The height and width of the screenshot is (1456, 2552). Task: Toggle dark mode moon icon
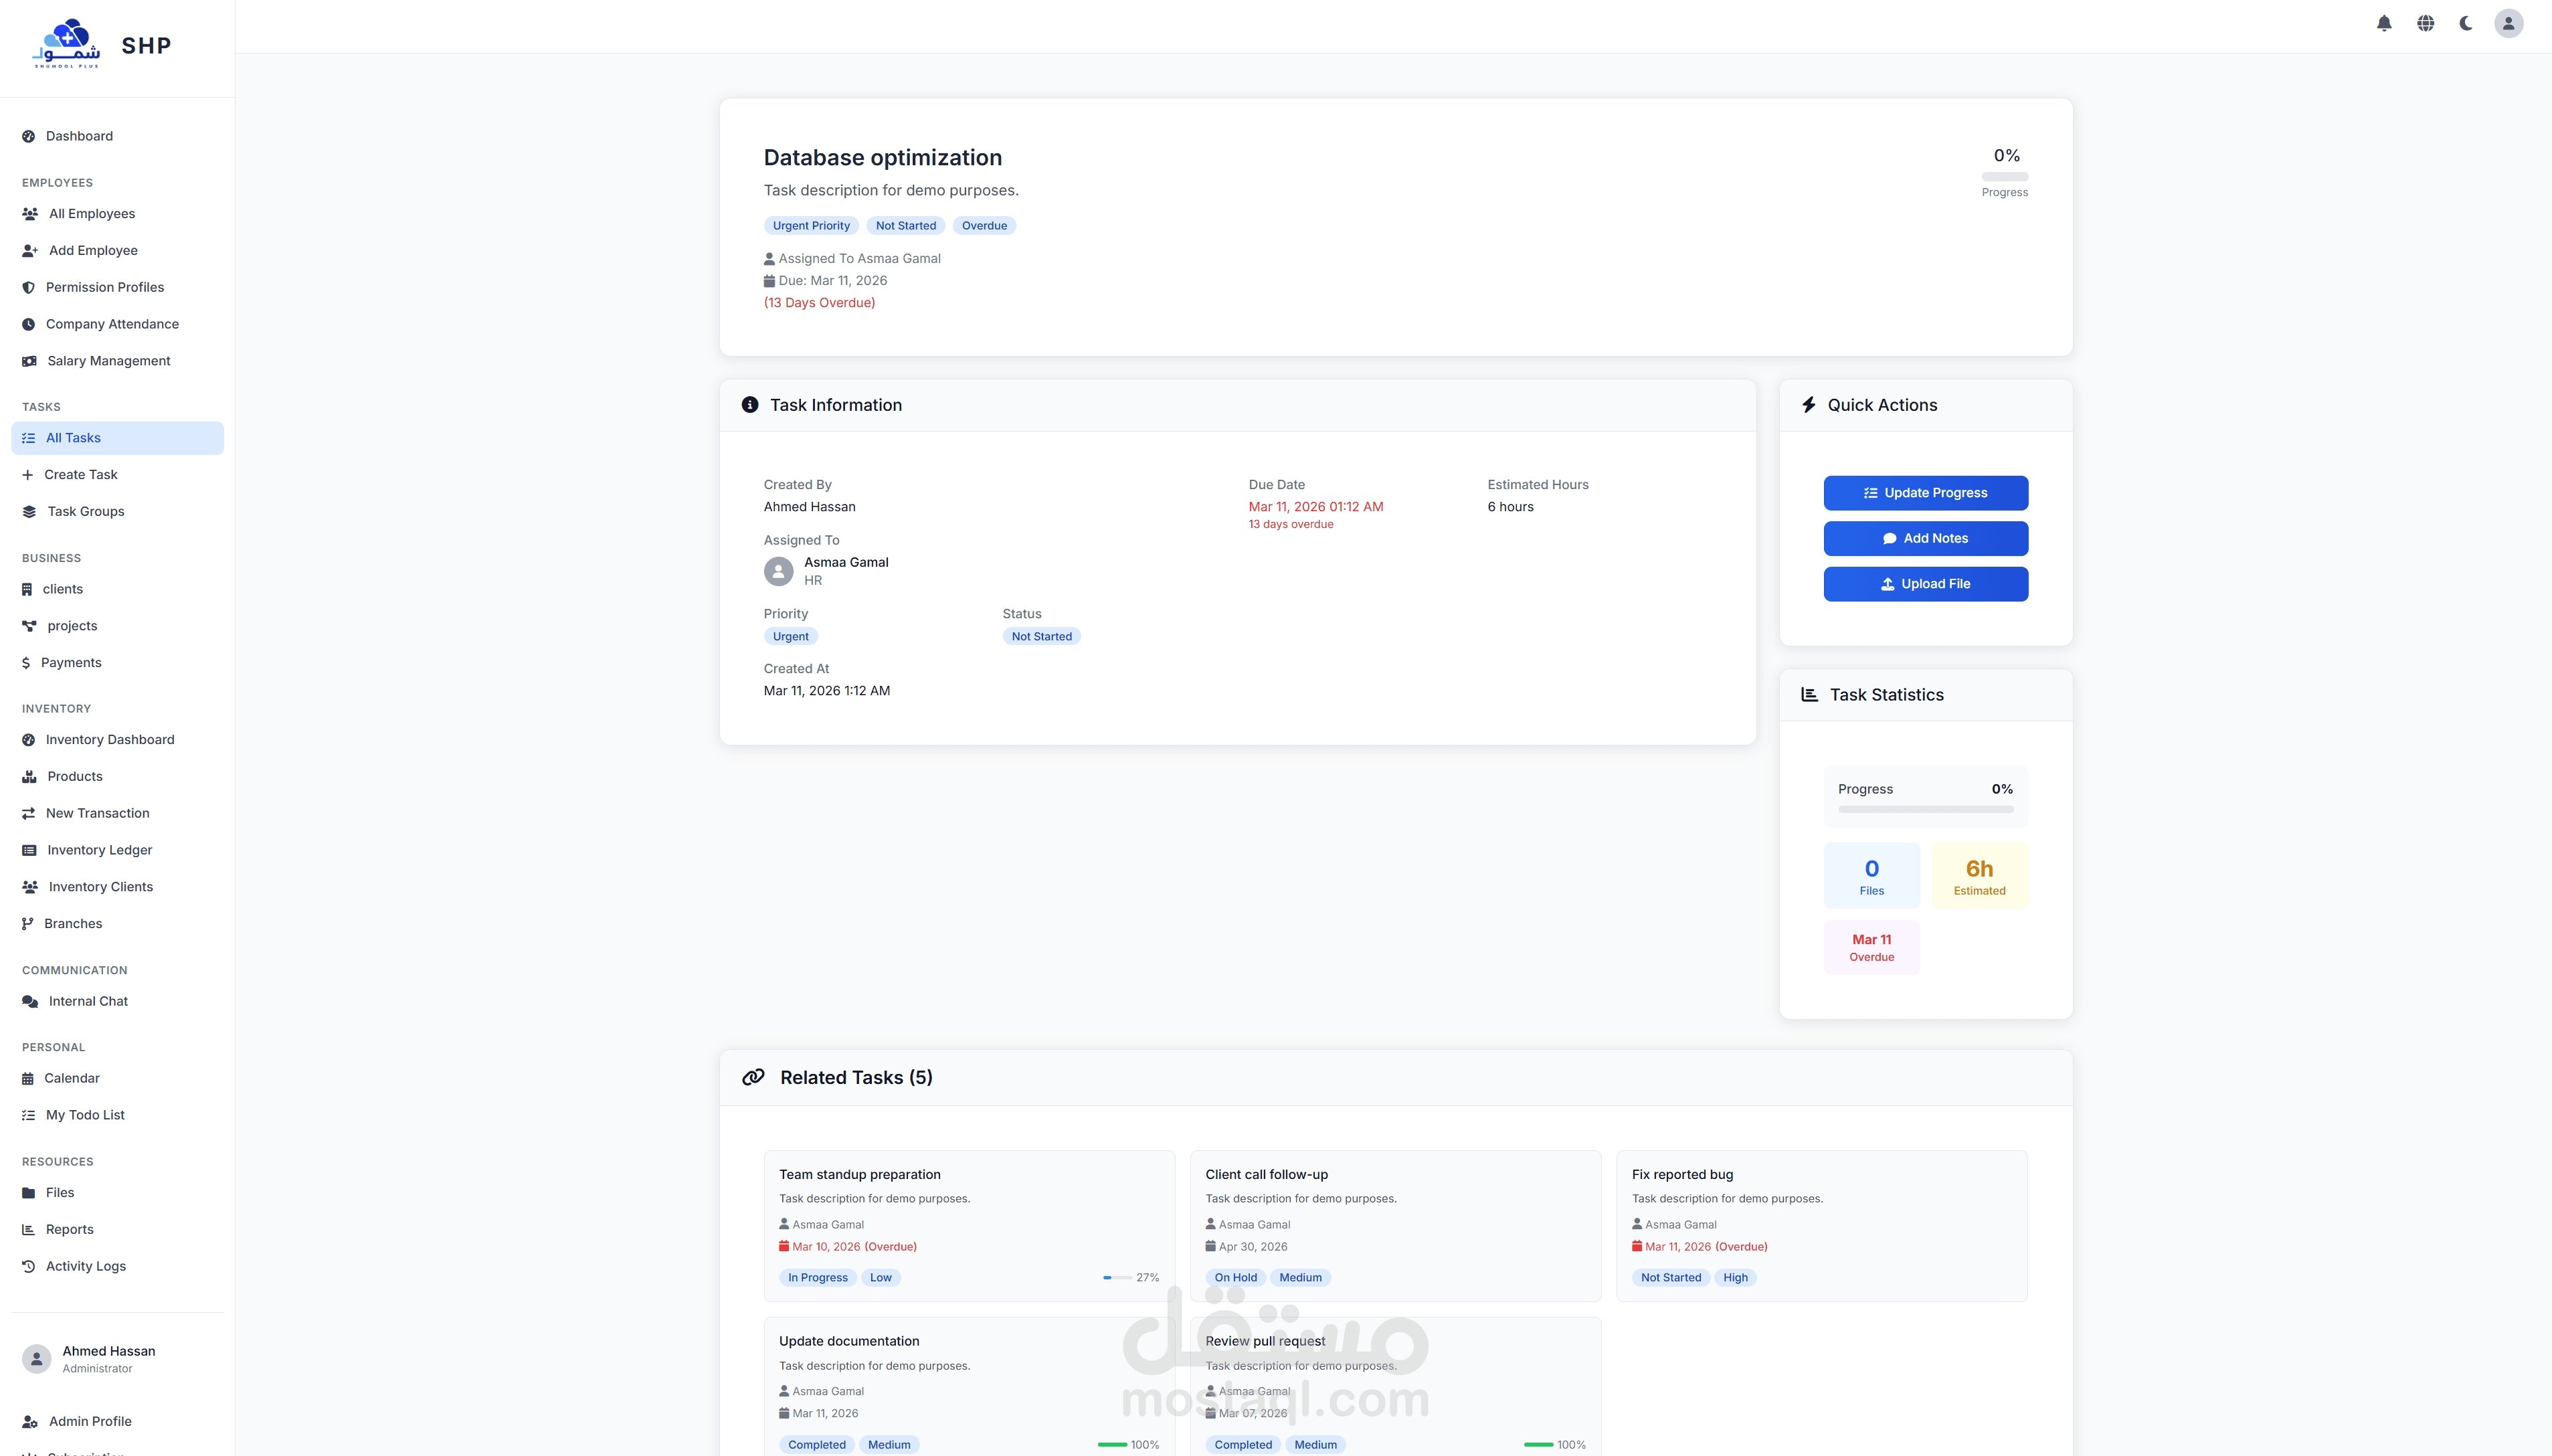2466,23
